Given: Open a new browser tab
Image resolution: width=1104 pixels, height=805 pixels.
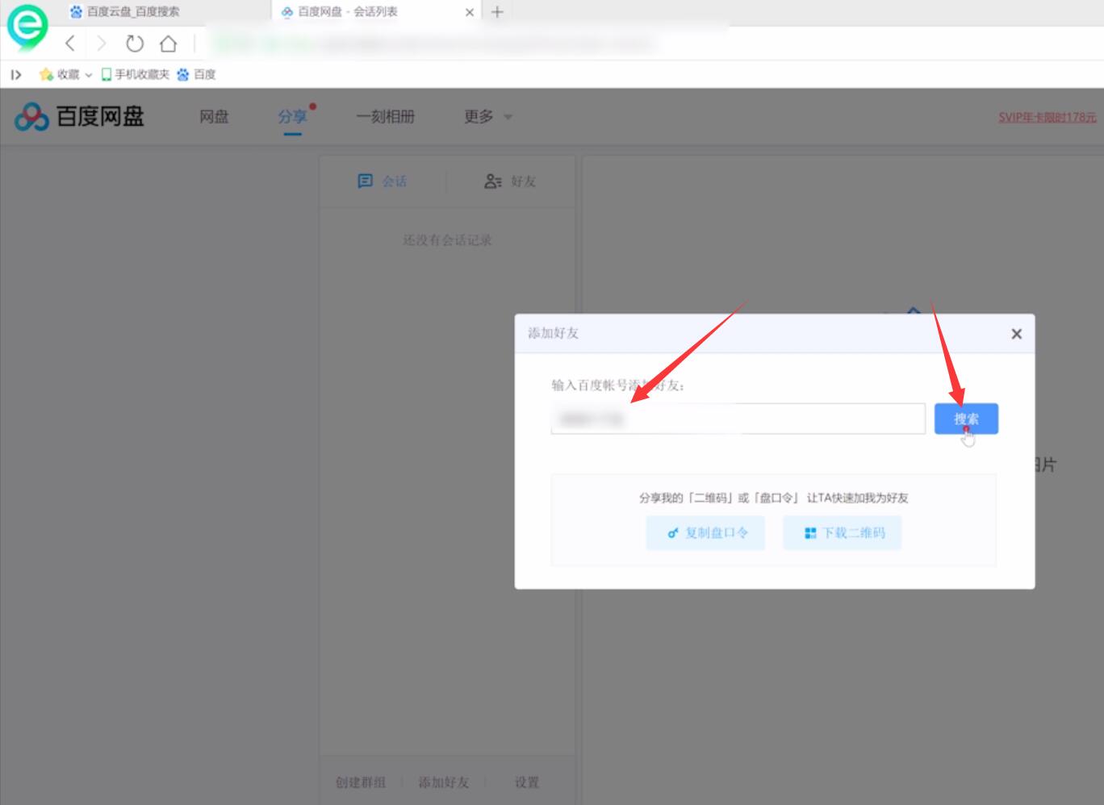Looking at the screenshot, I should click(497, 12).
